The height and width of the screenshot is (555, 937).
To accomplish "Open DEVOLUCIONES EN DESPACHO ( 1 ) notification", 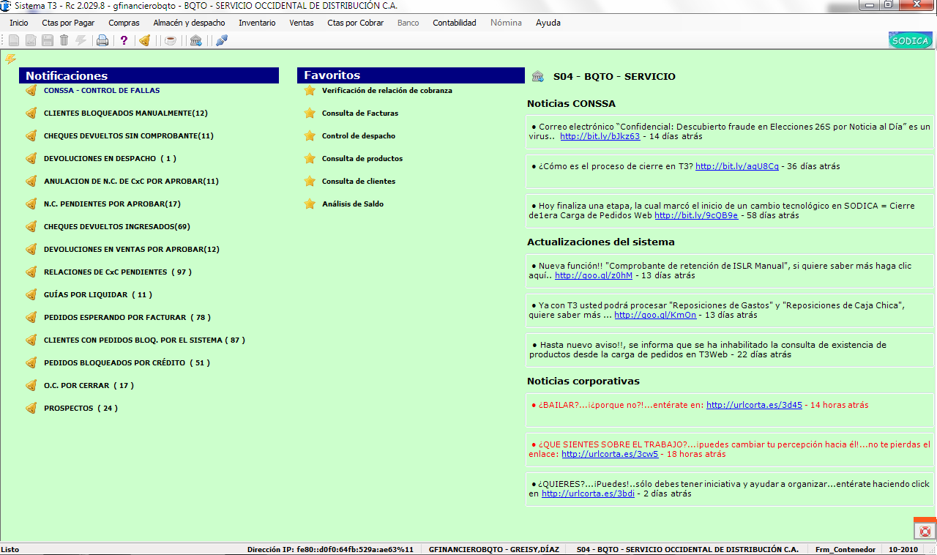I will 110,159.
